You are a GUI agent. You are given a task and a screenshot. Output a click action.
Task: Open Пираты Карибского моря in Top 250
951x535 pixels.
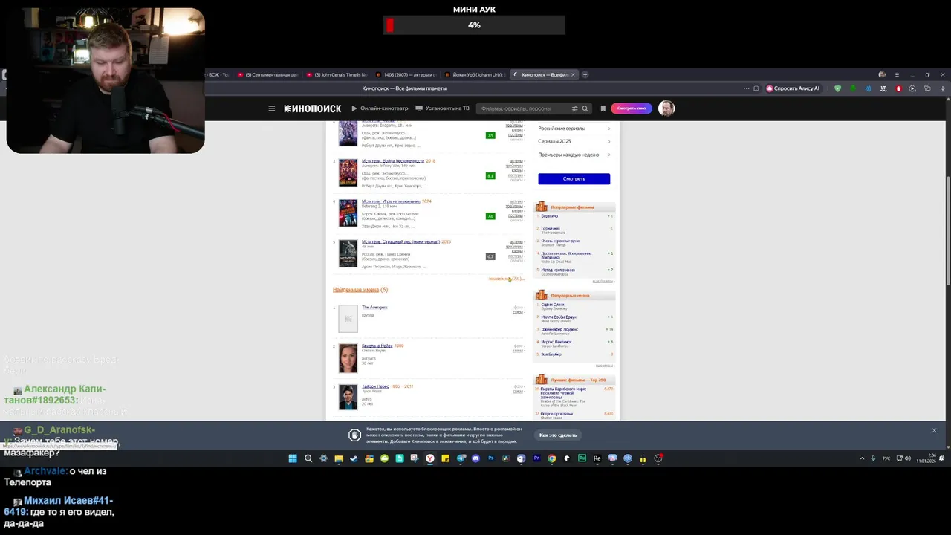pyautogui.click(x=563, y=392)
